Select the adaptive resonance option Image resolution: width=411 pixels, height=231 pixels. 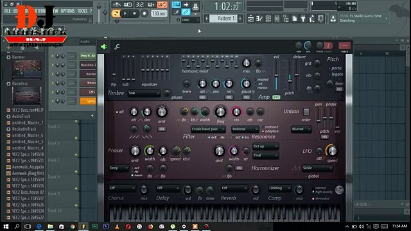pyautogui.click(x=270, y=131)
